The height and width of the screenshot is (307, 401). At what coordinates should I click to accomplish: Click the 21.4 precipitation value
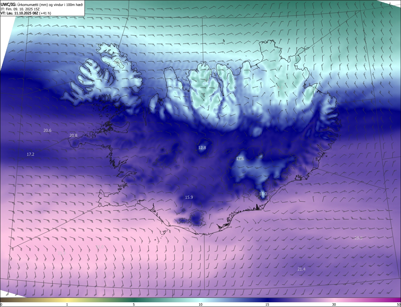(301, 269)
